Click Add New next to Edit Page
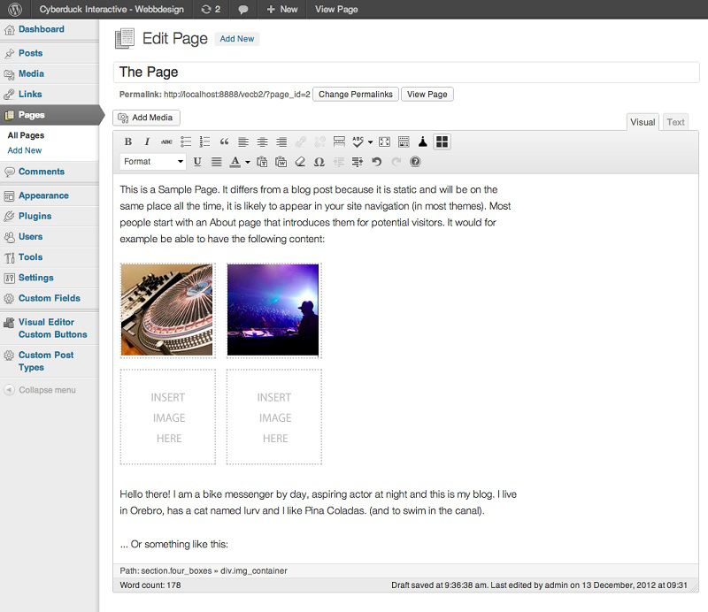This screenshot has height=612, width=708. (237, 39)
